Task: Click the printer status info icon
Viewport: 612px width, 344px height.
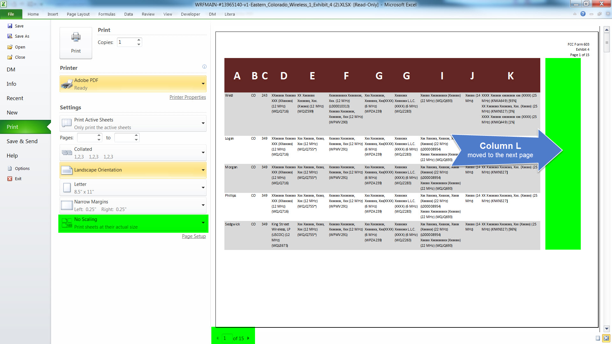Action: tap(204, 67)
